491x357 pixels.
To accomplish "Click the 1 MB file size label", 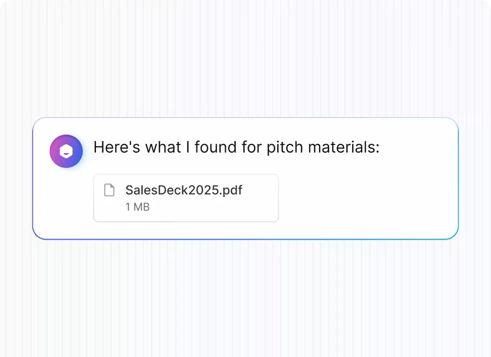I will point(137,207).
